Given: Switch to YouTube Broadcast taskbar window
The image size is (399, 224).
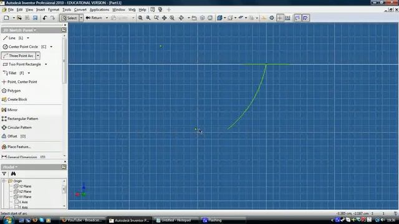Looking at the screenshot, I should (x=82, y=220).
